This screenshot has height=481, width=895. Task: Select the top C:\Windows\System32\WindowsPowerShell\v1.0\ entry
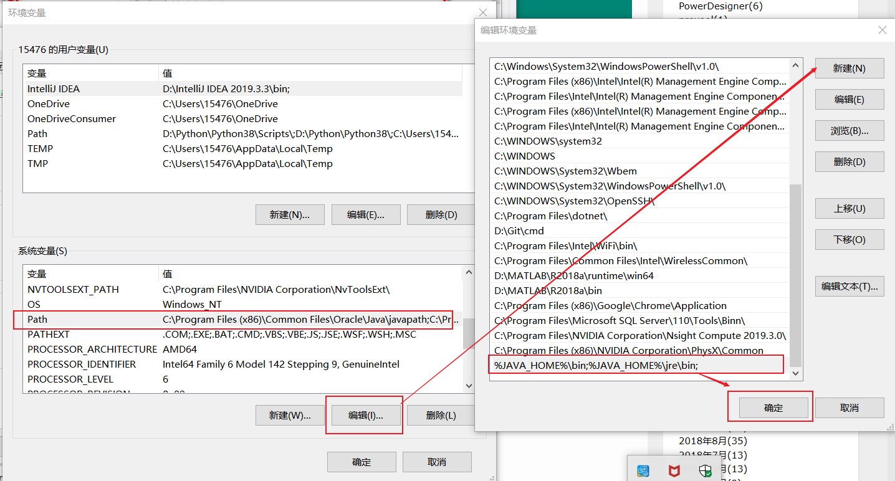coord(639,67)
